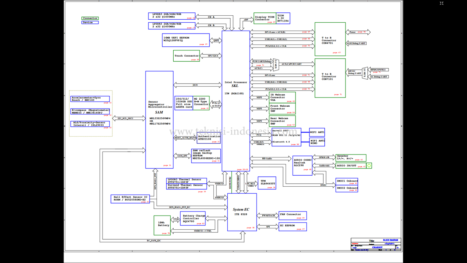The image size is (467, 263).
Task: Click the Front Webcam Connector 5MP block
Action: pyautogui.click(x=282, y=108)
